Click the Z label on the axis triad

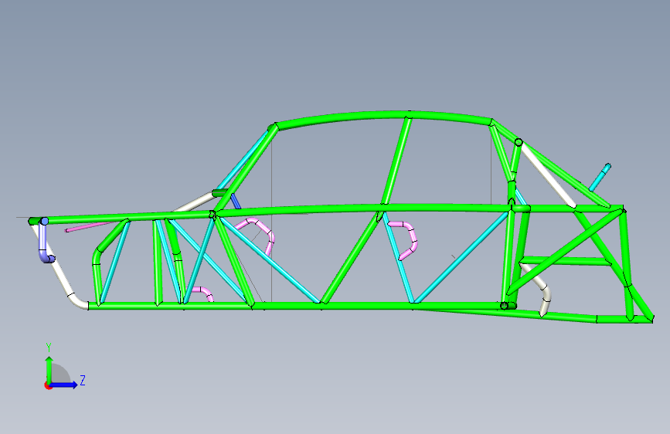(x=83, y=380)
